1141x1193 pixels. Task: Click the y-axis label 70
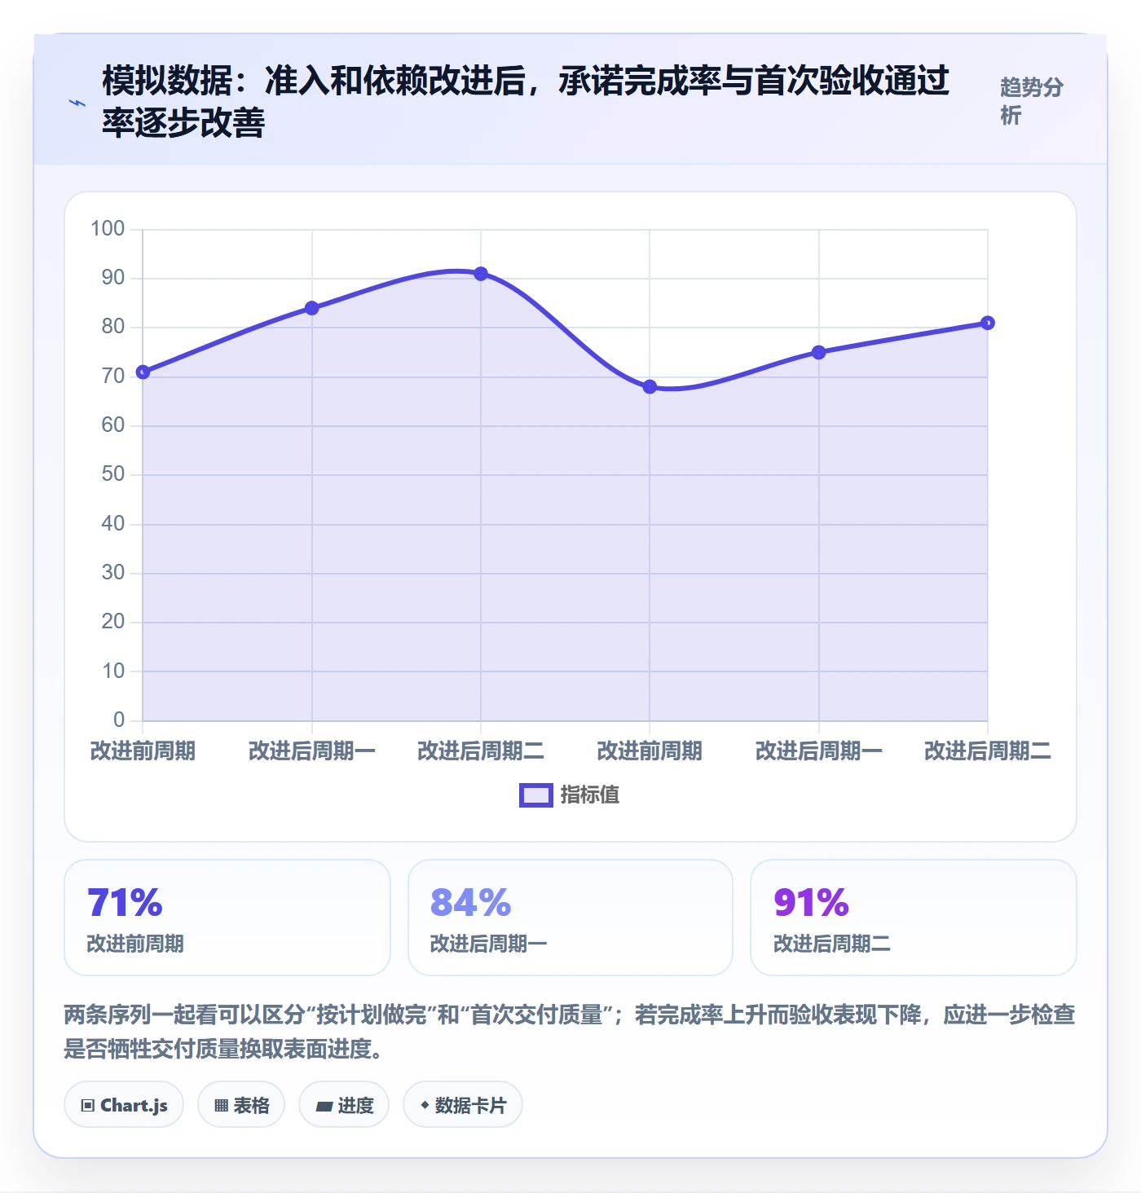coord(113,376)
